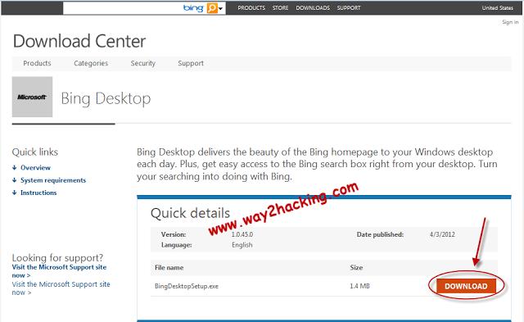Viewport: 524px width, 322px height.
Task: Click the Quick details heading
Action: 190,213
